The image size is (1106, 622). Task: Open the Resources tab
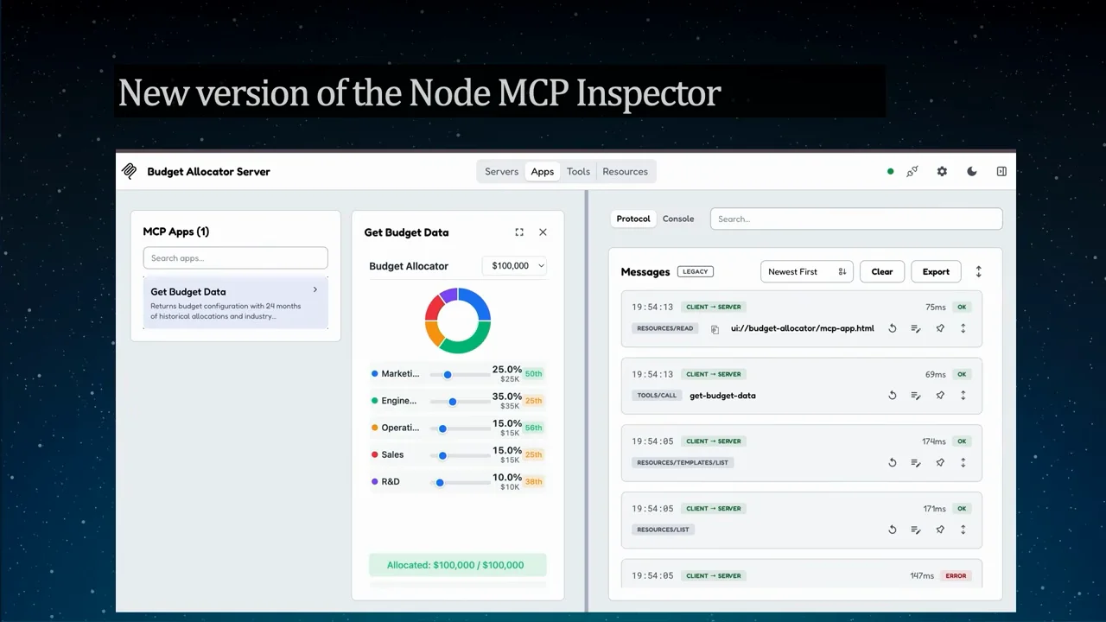[625, 171]
